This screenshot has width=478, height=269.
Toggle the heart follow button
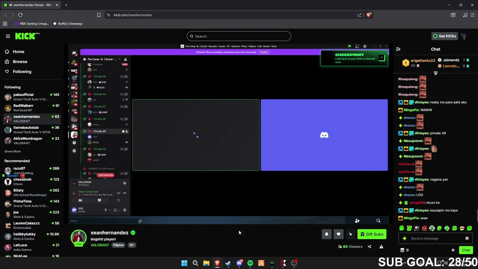[x=338, y=234]
